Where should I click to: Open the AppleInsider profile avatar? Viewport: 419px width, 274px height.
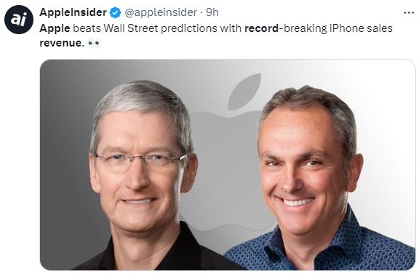[19, 20]
